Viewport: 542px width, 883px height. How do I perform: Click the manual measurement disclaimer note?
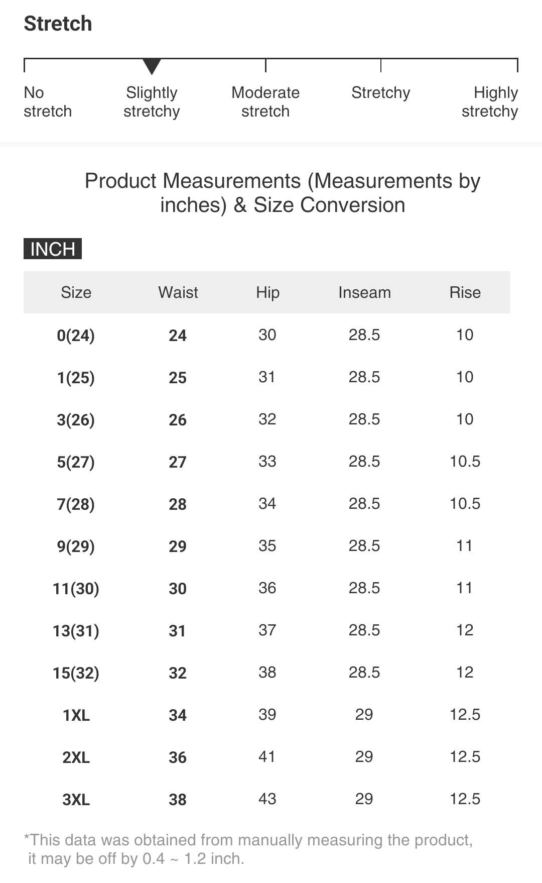248,849
